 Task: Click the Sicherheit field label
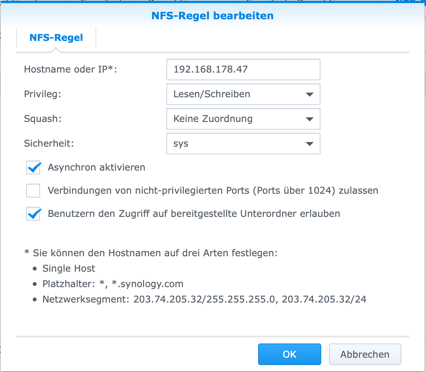[x=49, y=144]
